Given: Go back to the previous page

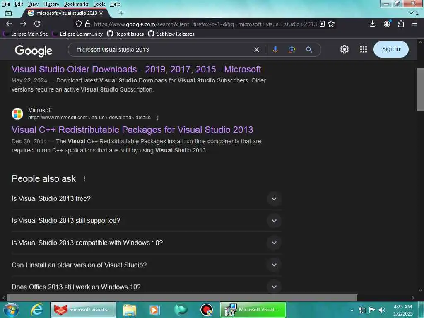Looking at the screenshot, I should (9, 24).
